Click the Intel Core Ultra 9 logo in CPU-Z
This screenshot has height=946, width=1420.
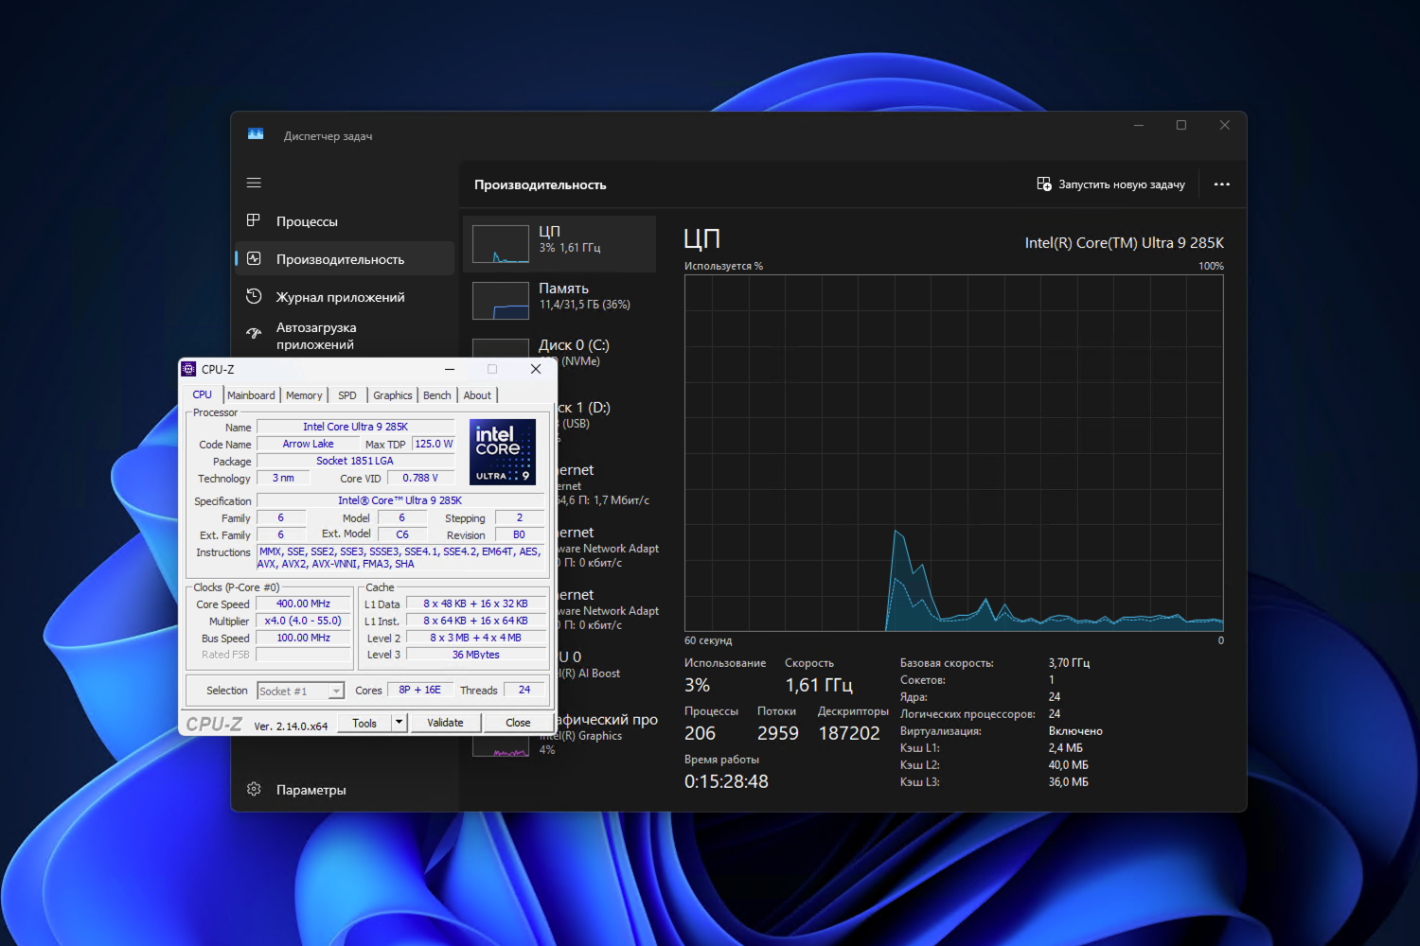point(503,452)
